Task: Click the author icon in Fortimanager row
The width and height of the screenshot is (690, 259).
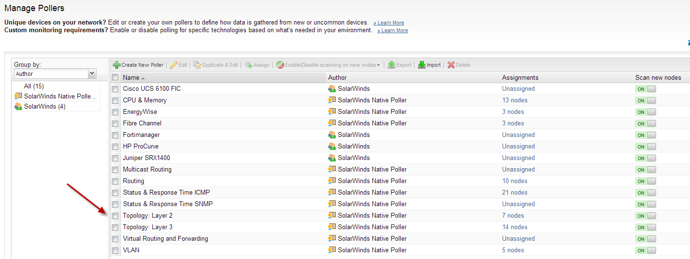Action: point(332,135)
